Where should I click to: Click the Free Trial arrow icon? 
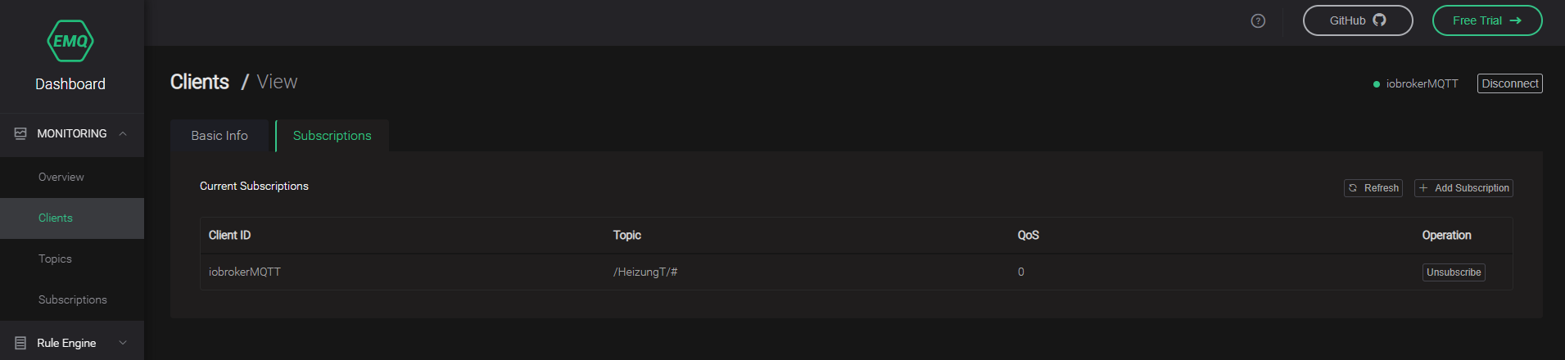coord(1515,20)
